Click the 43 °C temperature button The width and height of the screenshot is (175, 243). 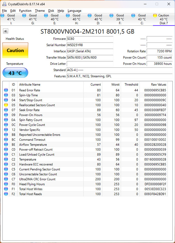(x=15, y=73)
